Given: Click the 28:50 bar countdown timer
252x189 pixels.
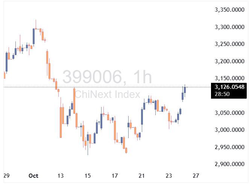Looking at the screenshot, I should point(223,94).
